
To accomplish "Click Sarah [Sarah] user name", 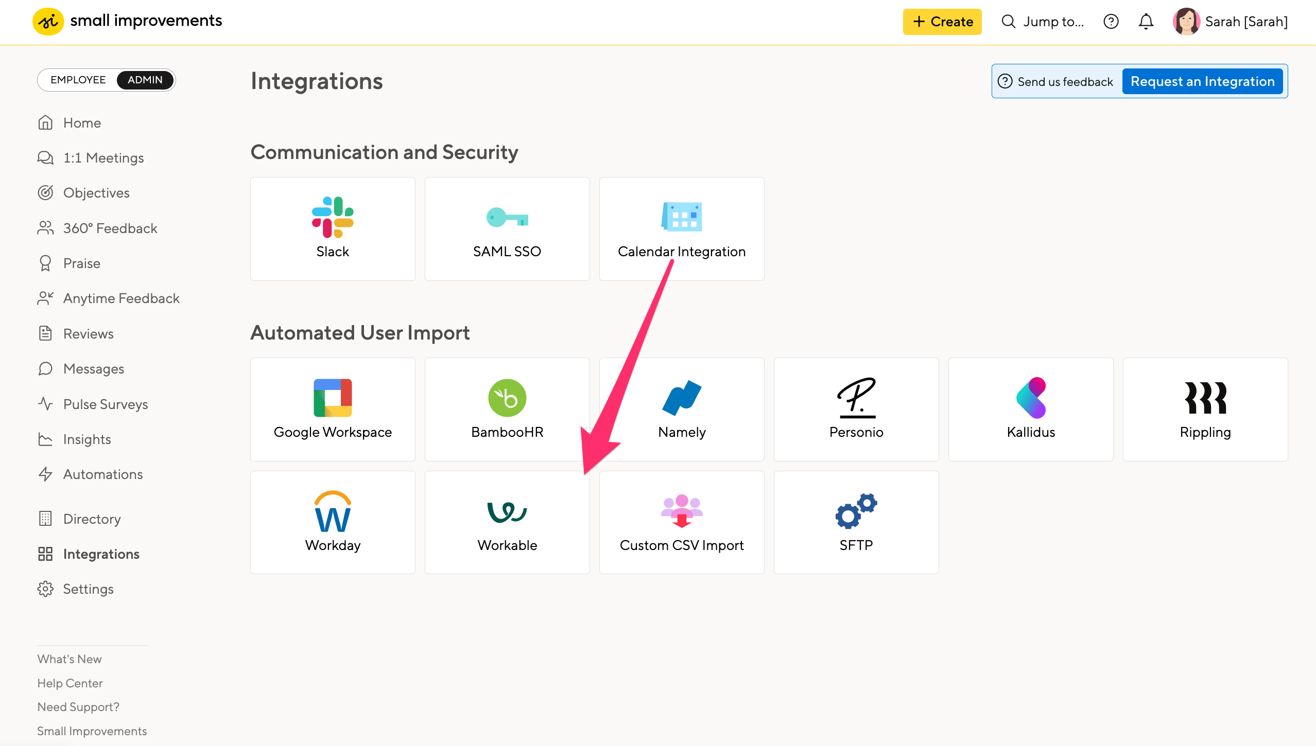I will [1246, 22].
